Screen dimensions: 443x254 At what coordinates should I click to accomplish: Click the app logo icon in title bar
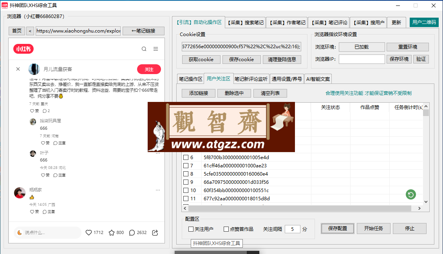pos(5,5)
